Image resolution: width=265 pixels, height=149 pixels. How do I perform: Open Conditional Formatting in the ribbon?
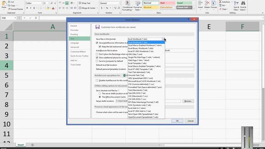(x=128, y=6)
